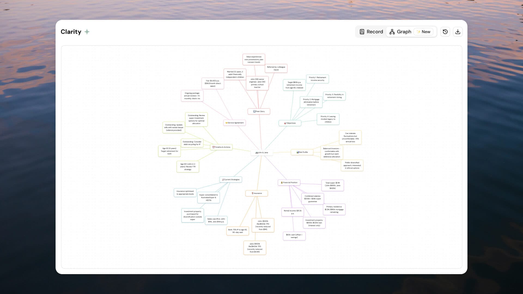Select the Risk Profile node
This screenshot has width=523, height=294.
(302, 152)
